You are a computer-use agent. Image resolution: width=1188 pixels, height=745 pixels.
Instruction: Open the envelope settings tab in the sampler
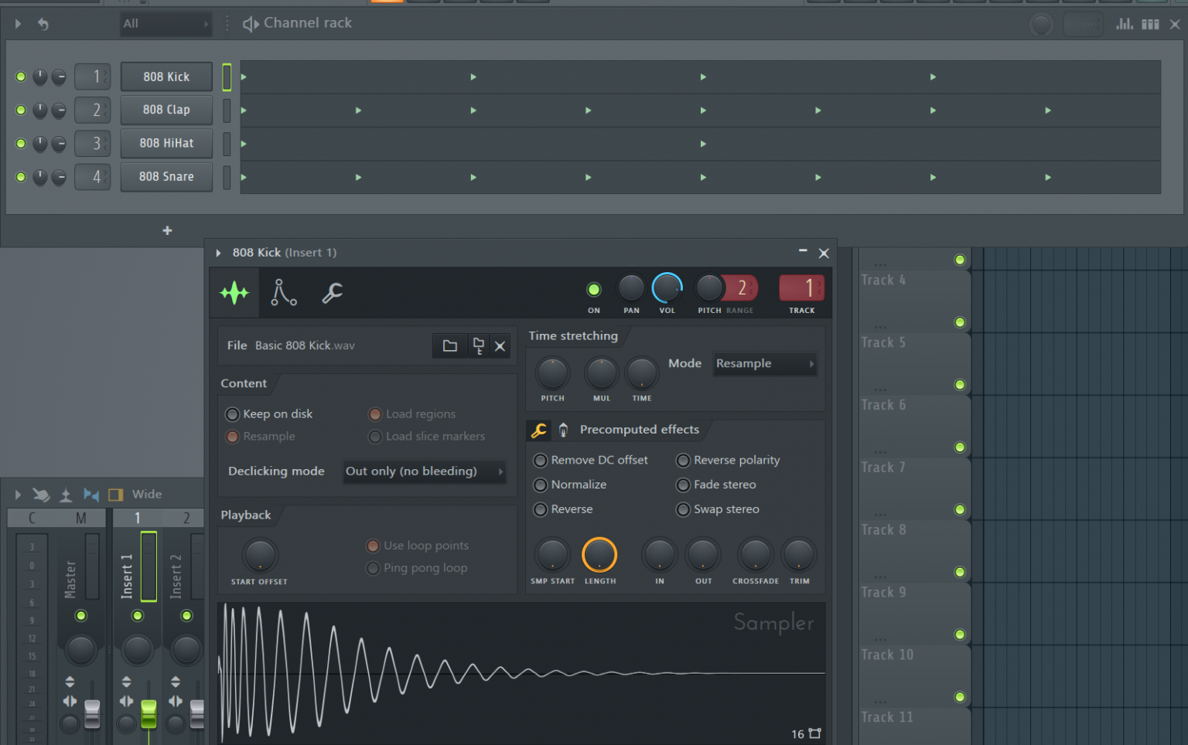pos(284,293)
